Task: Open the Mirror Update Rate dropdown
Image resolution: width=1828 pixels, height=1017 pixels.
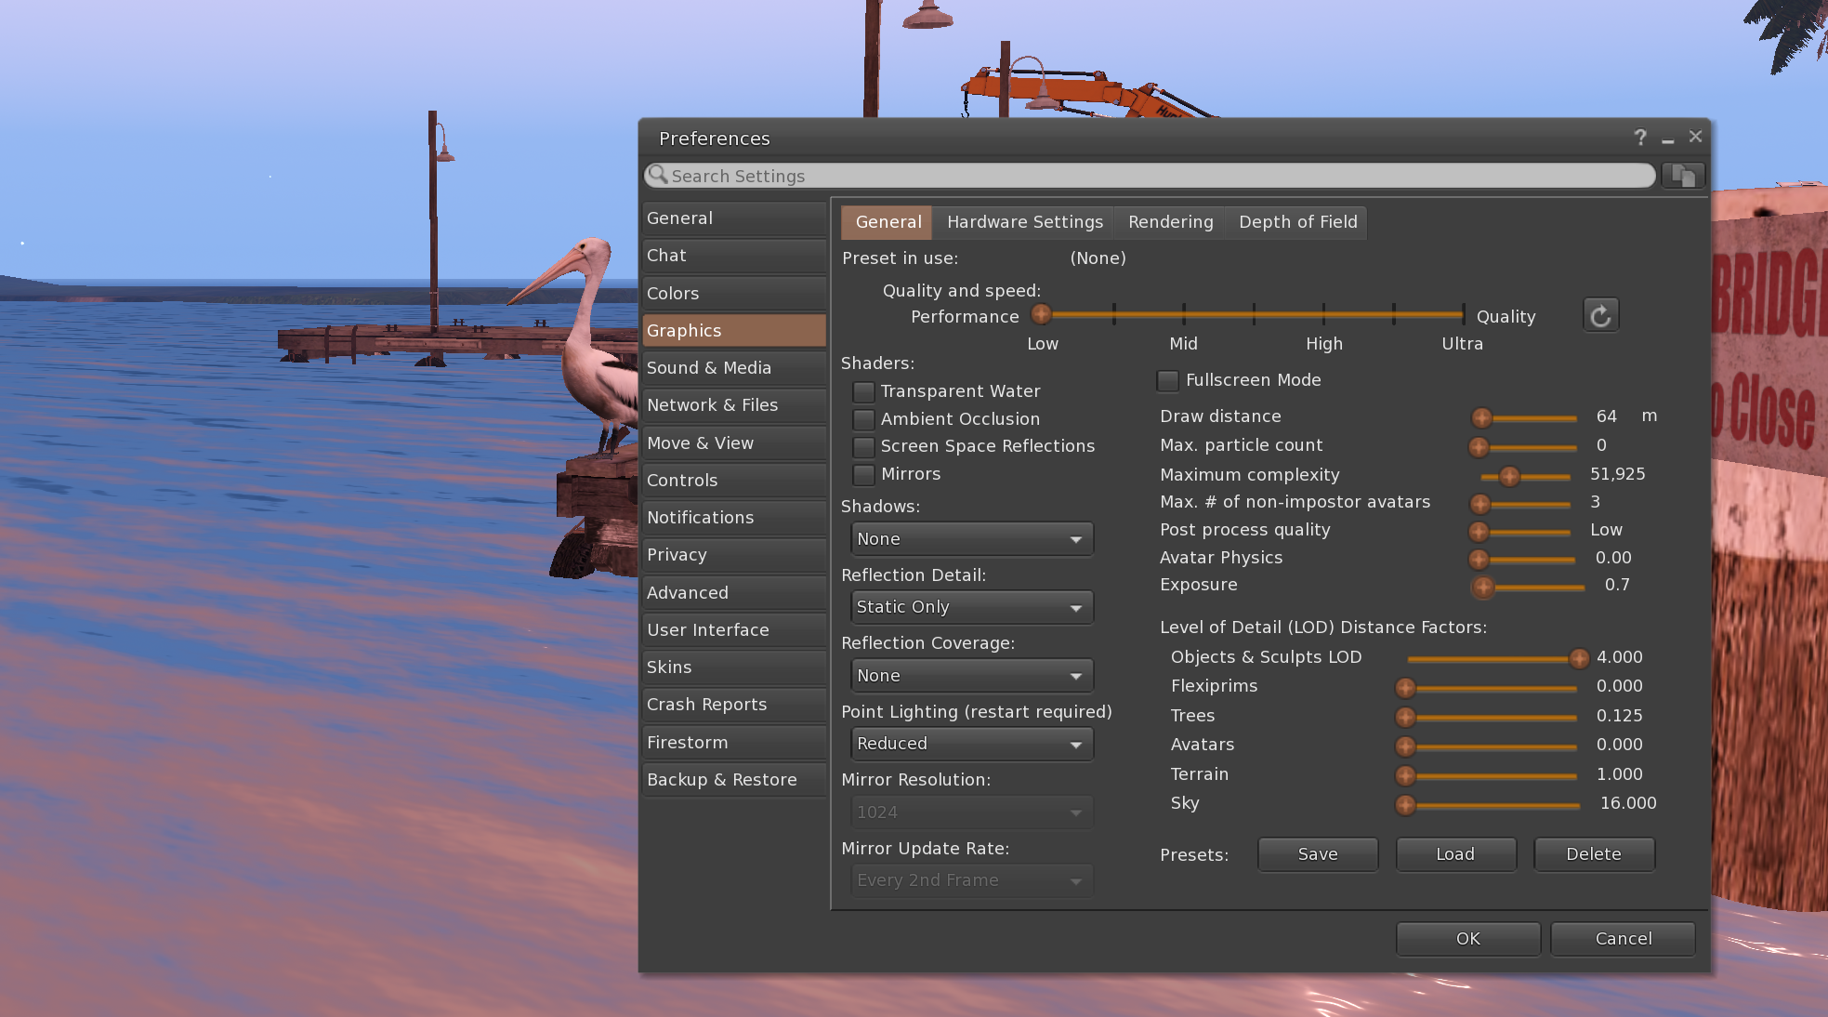Action: pyautogui.click(x=971, y=880)
